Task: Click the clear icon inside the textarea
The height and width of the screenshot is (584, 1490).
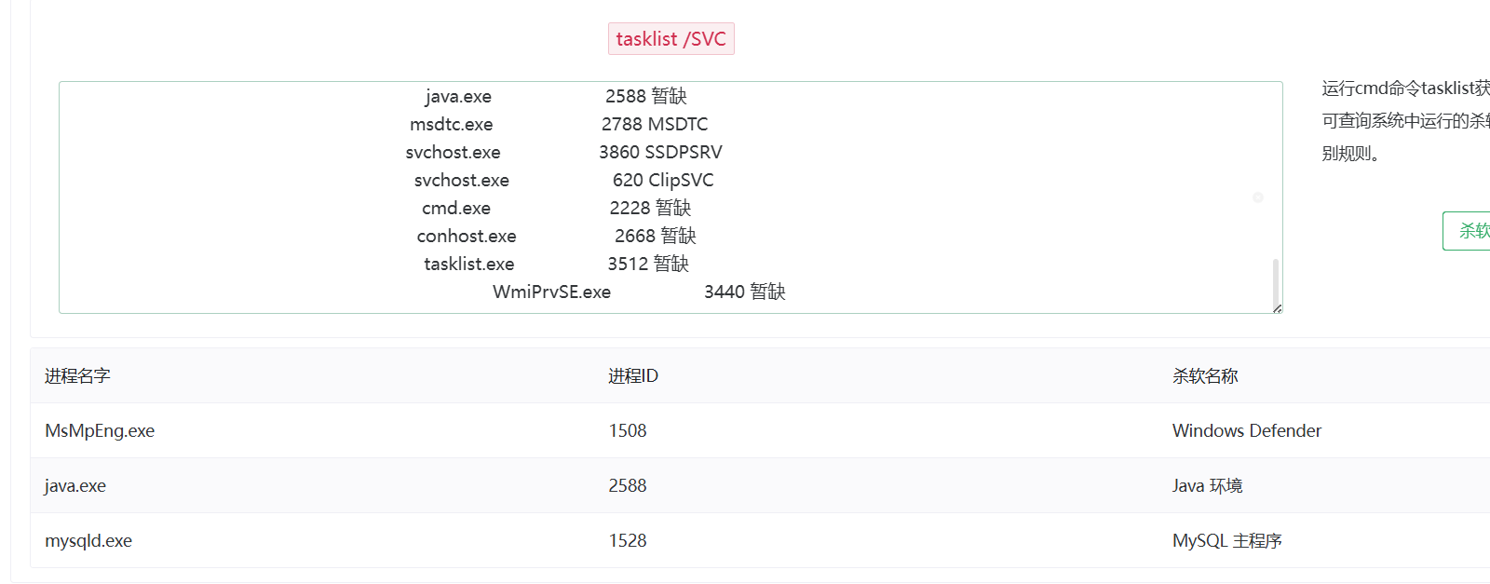Action: (x=1258, y=197)
